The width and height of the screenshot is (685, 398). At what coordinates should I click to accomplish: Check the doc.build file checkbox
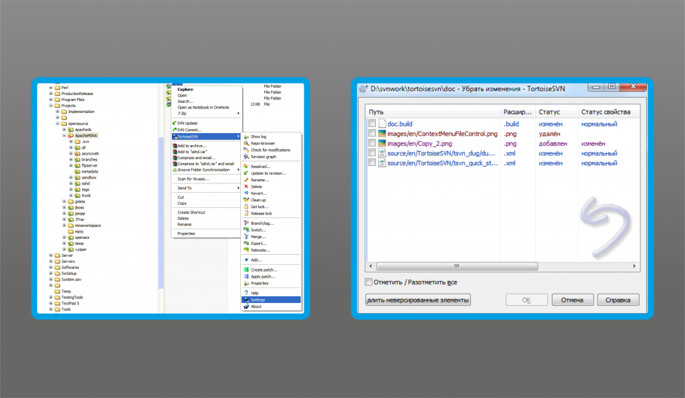click(372, 124)
